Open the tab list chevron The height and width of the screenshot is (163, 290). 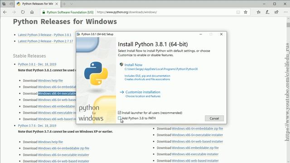pos(72,4)
